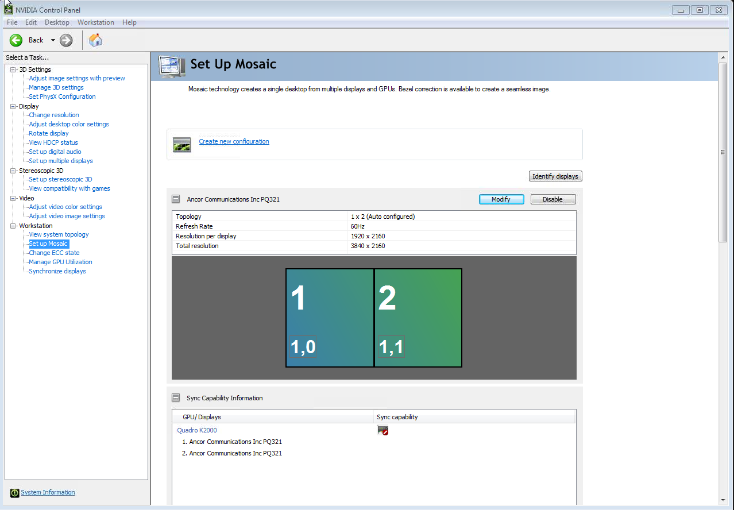
Task: Maximize the NVIDIA Control Panel window
Action: 700,10
